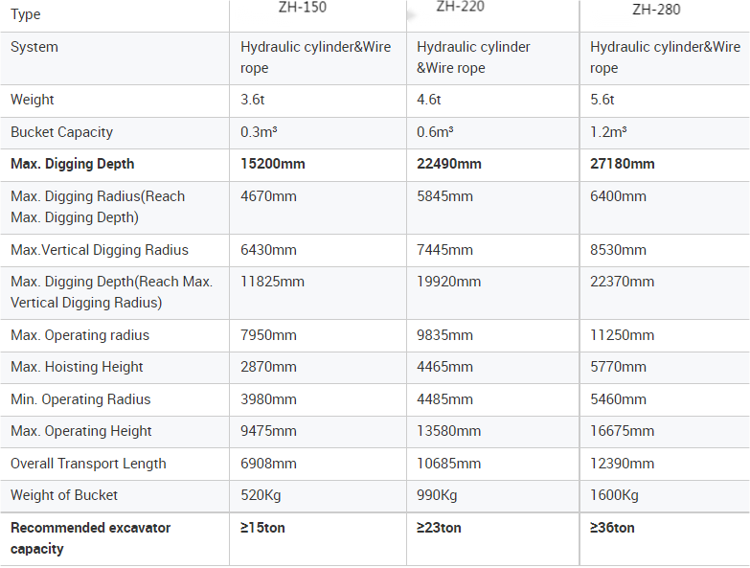750x568 pixels.
Task: Click the 13580mm operating height value
Action: click(448, 431)
